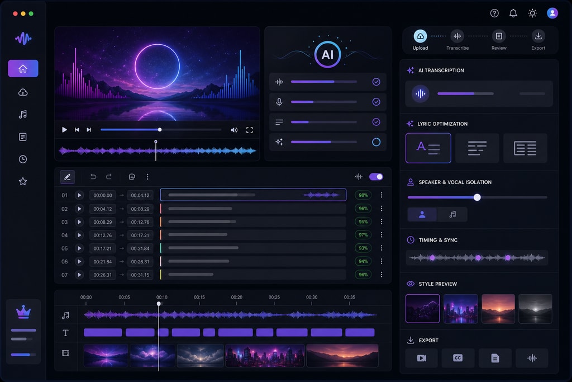The height and width of the screenshot is (382, 572).
Task: Open the Home sidebar button
Action: click(x=23, y=68)
